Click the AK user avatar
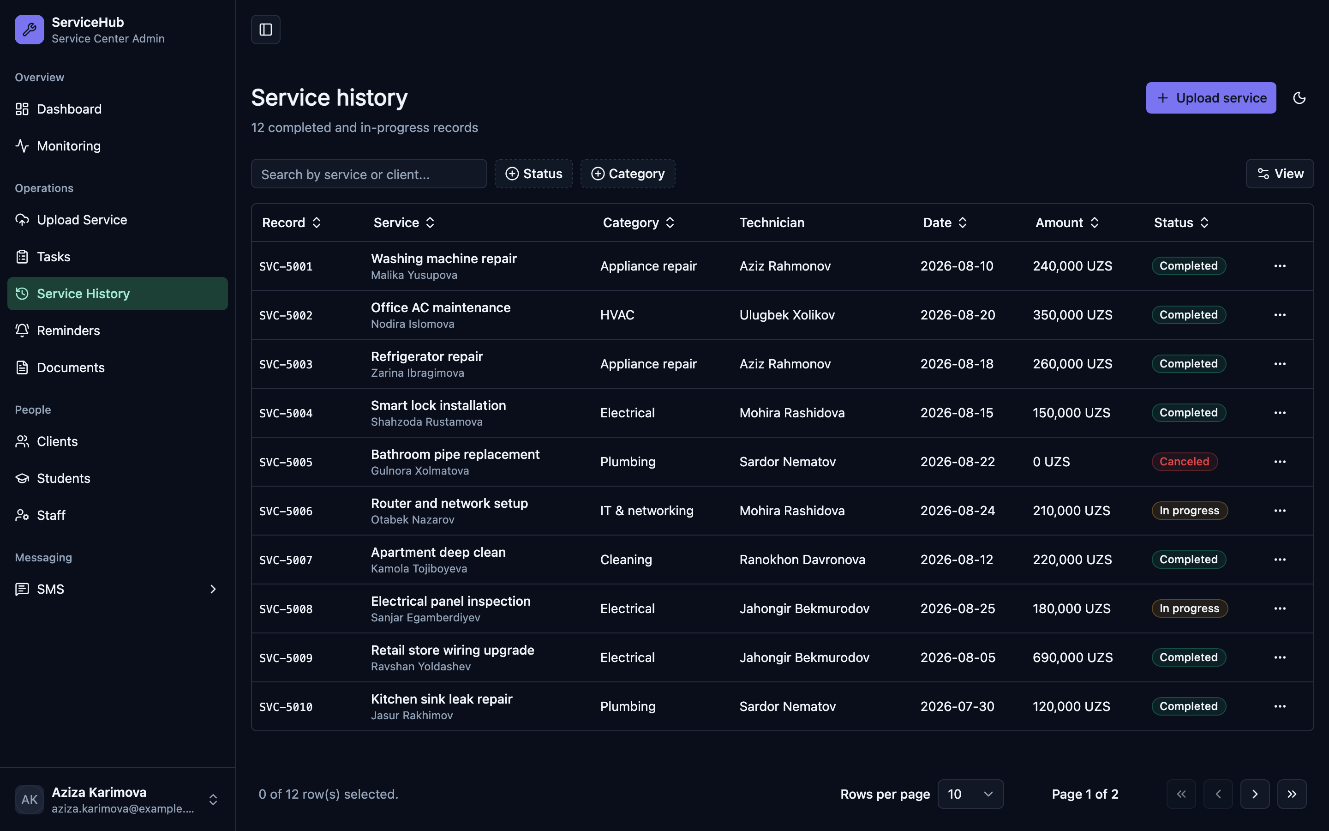 (x=30, y=799)
